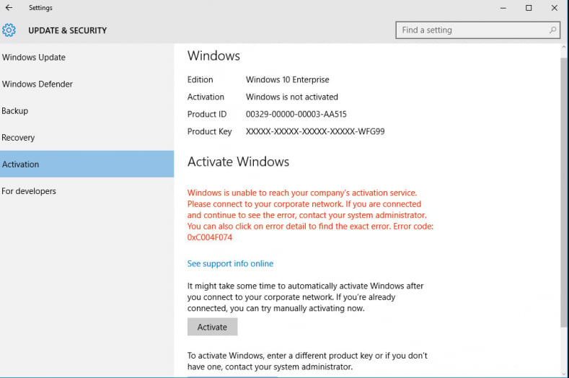The height and width of the screenshot is (378, 569).
Task: Open See support info online link
Action: (230, 263)
